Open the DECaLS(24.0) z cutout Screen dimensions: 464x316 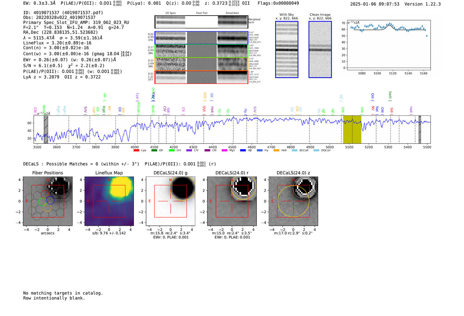point(293,201)
